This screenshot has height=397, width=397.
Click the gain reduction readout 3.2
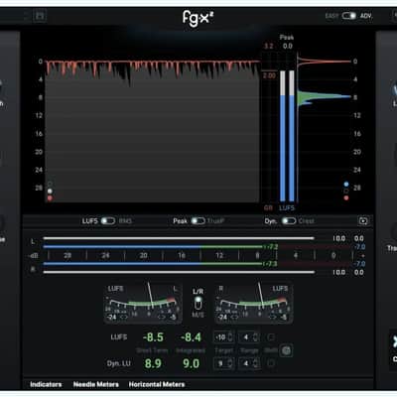(x=268, y=46)
